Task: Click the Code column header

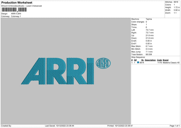Action: 159,60
